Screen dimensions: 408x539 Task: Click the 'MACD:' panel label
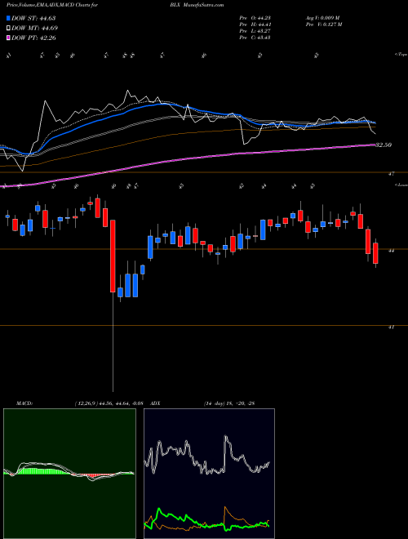24,403
